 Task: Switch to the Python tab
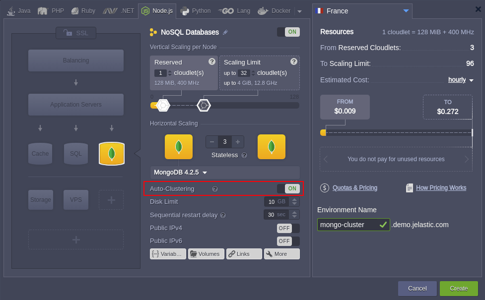point(196,11)
